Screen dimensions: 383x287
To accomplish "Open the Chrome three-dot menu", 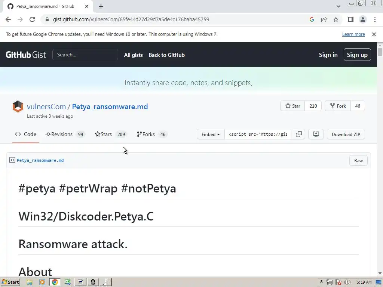I will point(375,19).
